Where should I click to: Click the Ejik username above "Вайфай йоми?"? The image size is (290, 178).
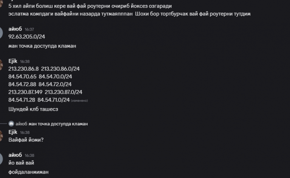pos(13,132)
